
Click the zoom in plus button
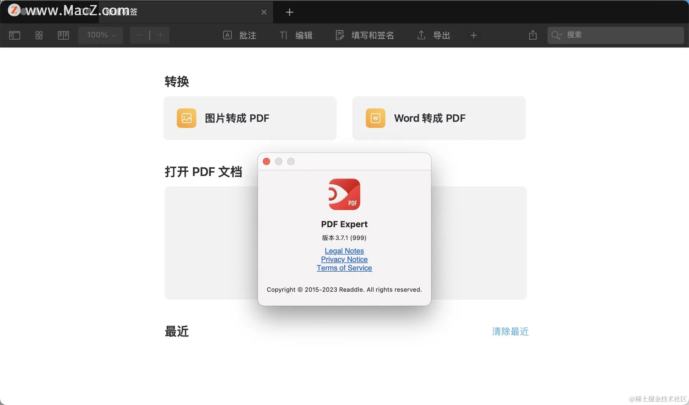point(160,35)
